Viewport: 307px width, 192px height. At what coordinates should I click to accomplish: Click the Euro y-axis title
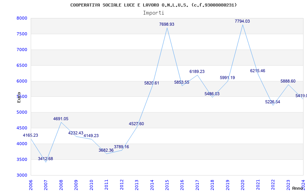tap(19, 98)
